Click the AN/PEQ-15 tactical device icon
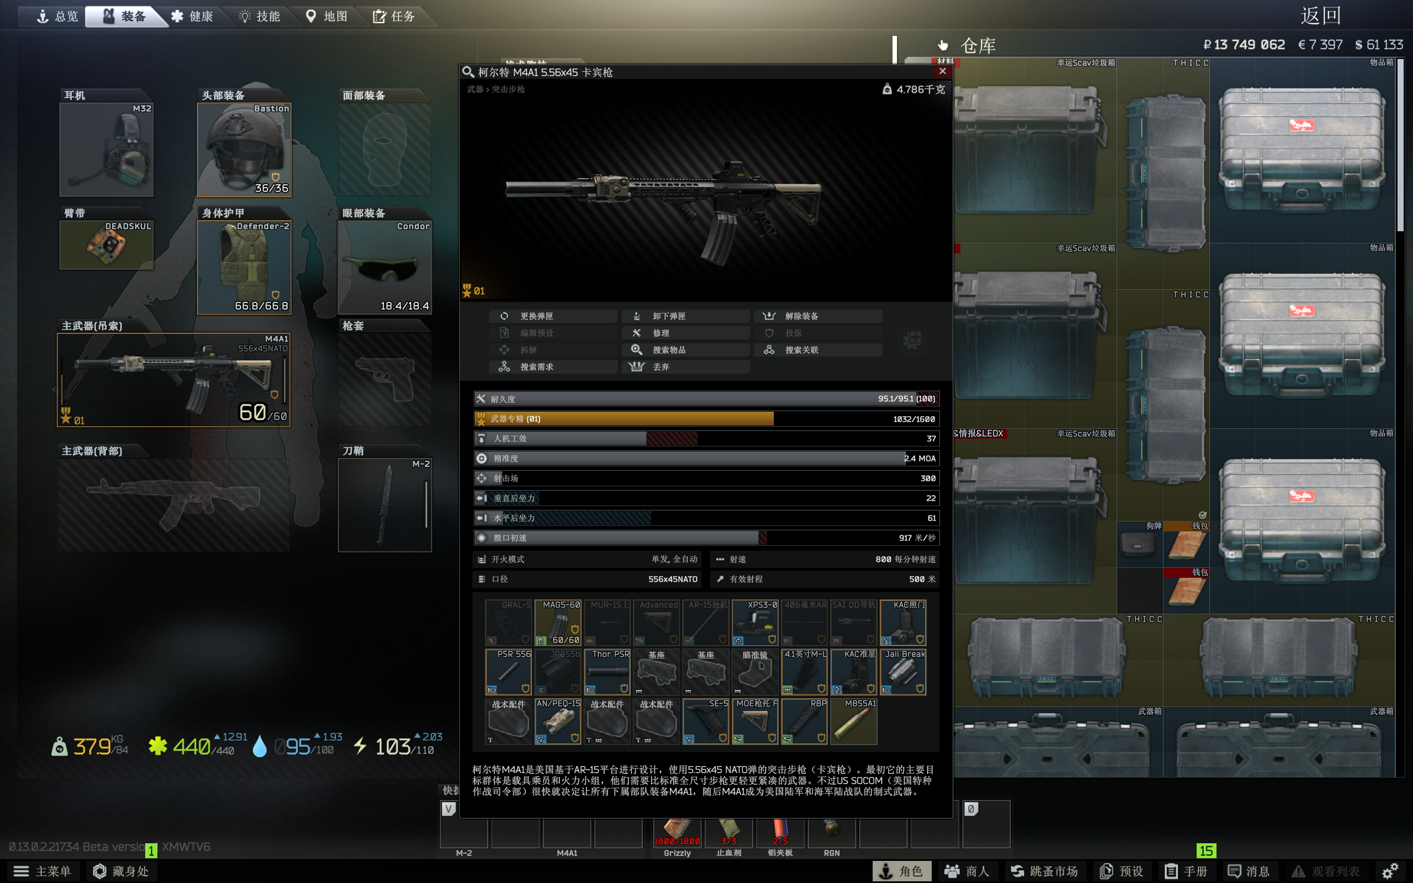This screenshot has height=883, width=1413. (557, 721)
